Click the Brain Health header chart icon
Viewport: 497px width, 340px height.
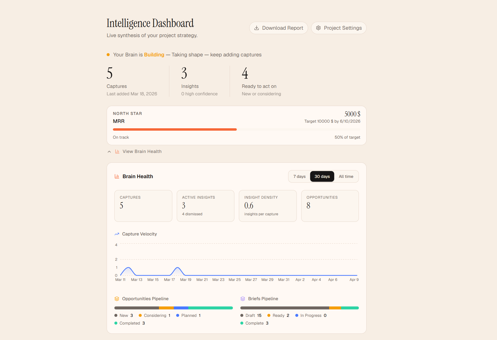point(117,176)
